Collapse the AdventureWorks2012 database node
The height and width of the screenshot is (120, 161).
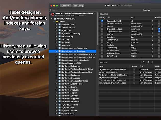(x=52, y=19)
